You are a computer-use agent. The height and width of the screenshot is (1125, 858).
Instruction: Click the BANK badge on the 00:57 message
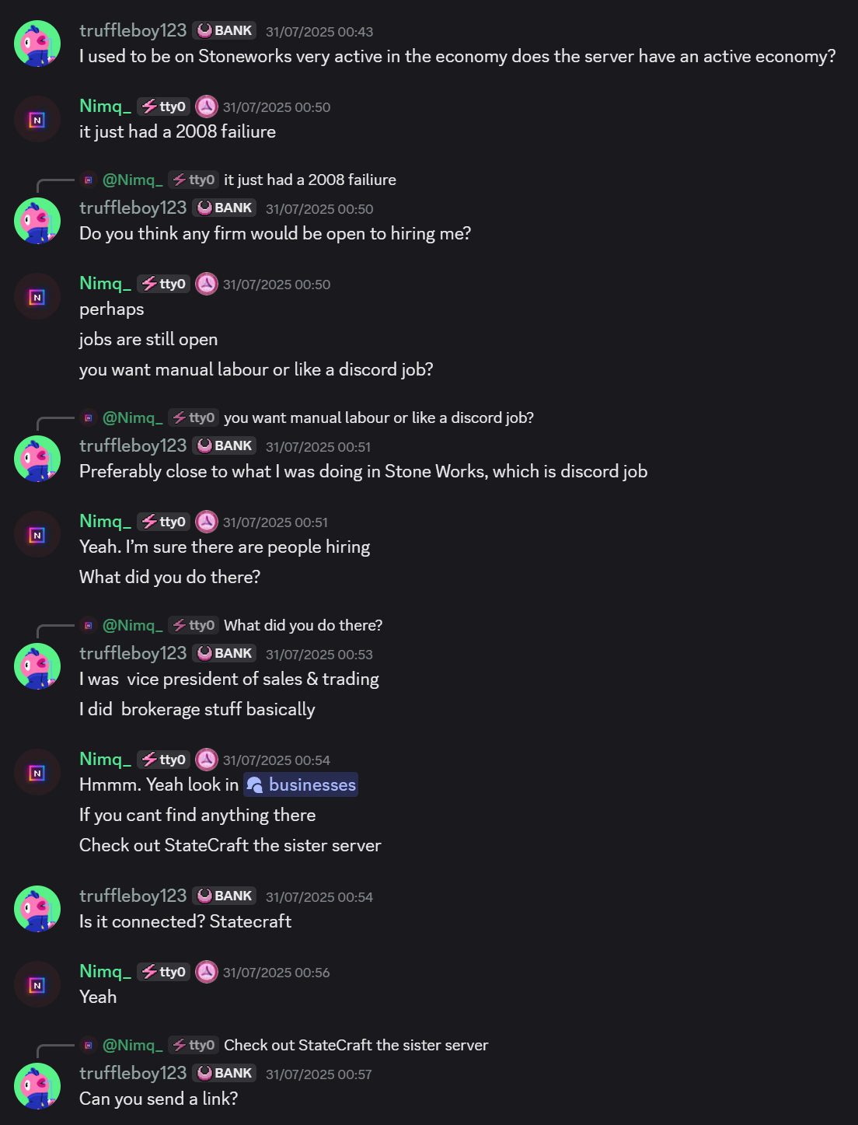click(225, 1073)
